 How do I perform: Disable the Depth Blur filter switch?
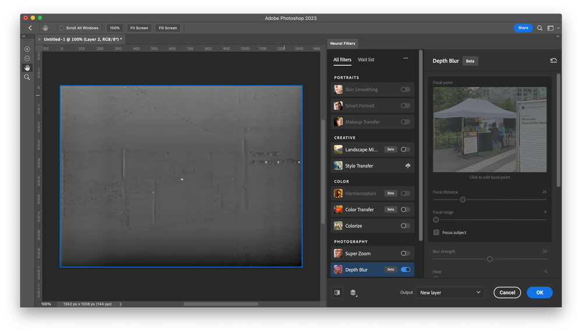(x=405, y=269)
